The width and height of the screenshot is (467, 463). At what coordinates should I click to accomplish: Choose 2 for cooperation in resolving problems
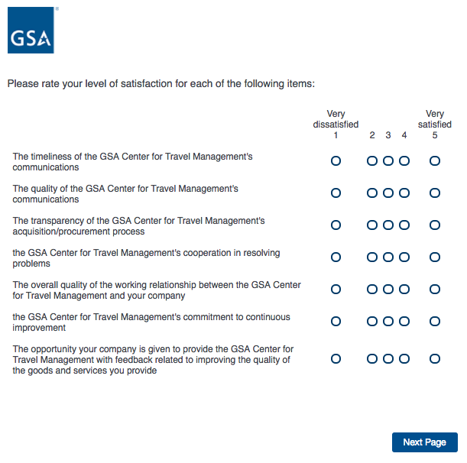[372, 257]
